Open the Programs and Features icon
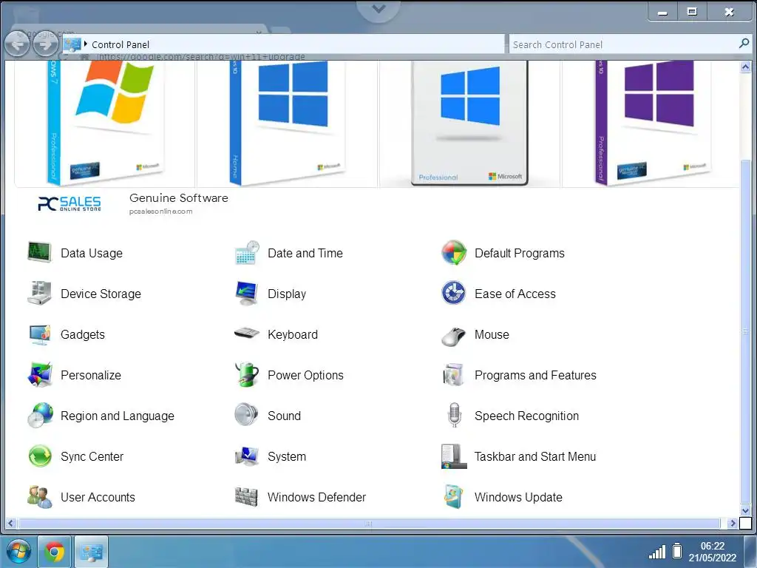This screenshot has height=568, width=757. pos(454,375)
